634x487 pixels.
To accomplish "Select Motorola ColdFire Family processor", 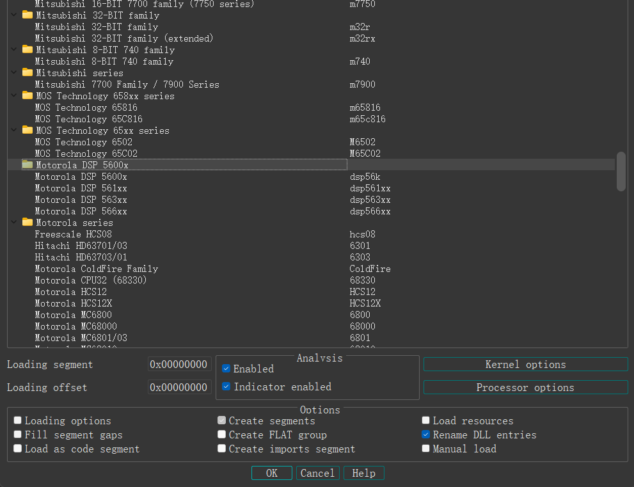I will click(x=312, y=269).
